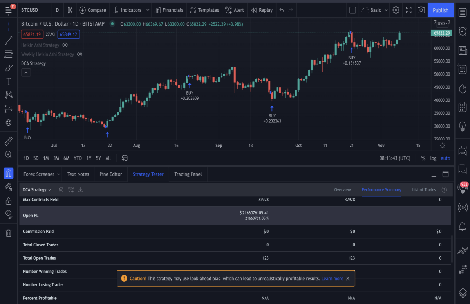Viewport: 470px width, 304px height.
Task: Publish the chart idea
Action: [441, 10]
